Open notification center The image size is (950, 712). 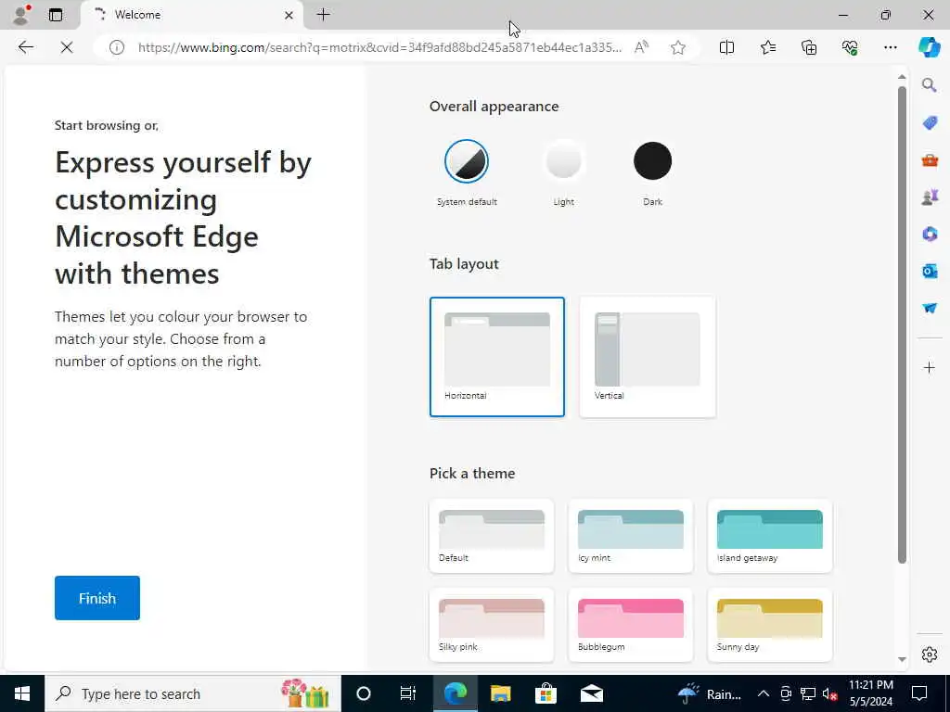[x=919, y=693]
